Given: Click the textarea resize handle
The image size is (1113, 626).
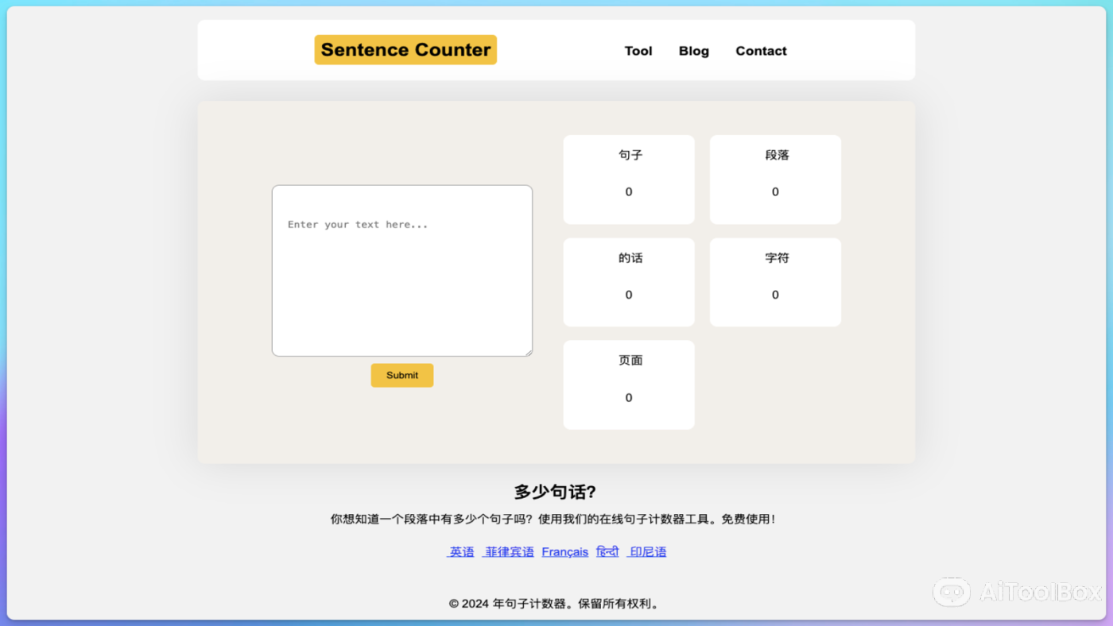Looking at the screenshot, I should [528, 351].
